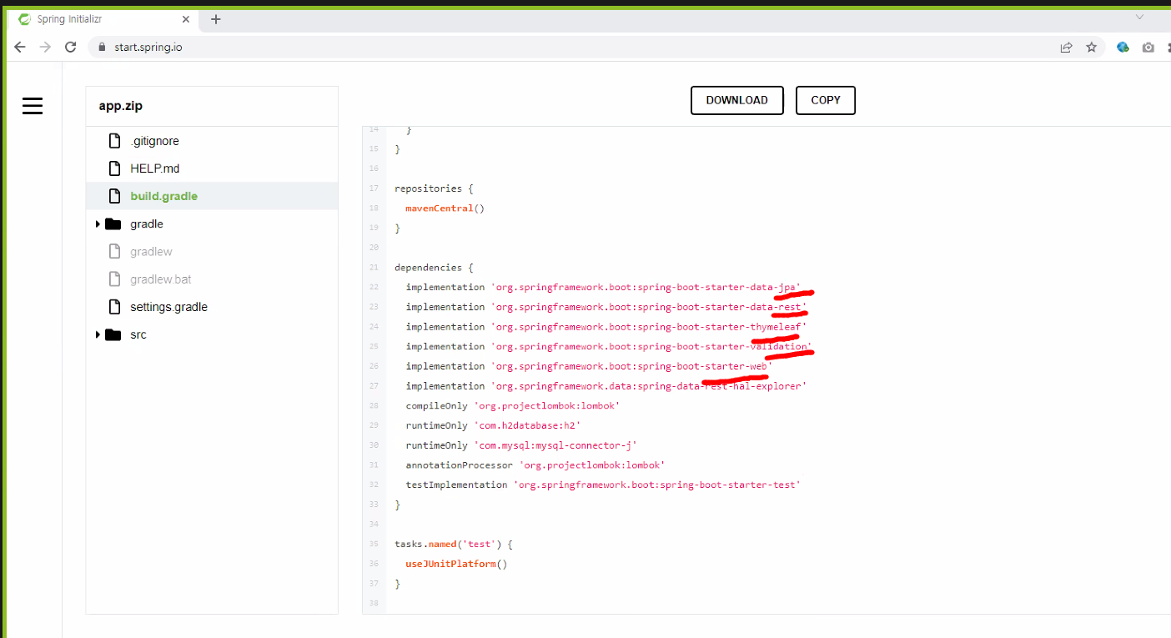Click the spring-data-rest-hal-explorer dependency line
The height and width of the screenshot is (638, 1171).
(x=606, y=386)
